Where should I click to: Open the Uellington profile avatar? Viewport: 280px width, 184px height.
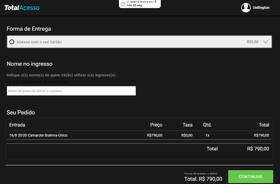pyautogui.click(x=246, y=8)
